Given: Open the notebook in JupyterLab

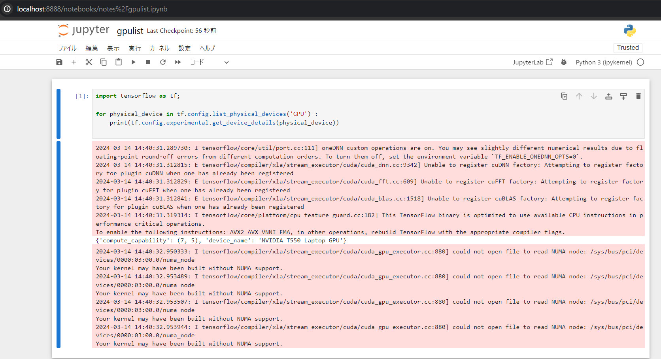Looking at the screenshot, I should click(x=532, y=62).
